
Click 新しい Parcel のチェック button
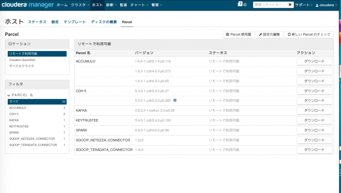click(309, 34)
